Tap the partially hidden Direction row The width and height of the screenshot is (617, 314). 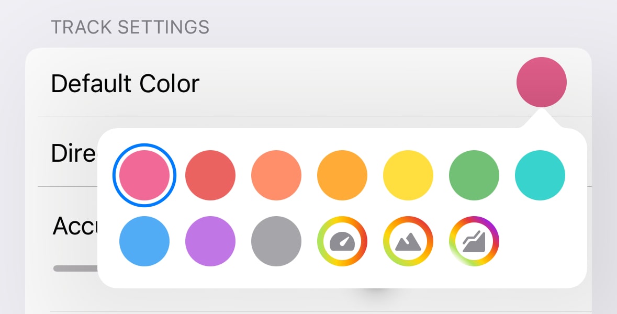coord(73,152)
